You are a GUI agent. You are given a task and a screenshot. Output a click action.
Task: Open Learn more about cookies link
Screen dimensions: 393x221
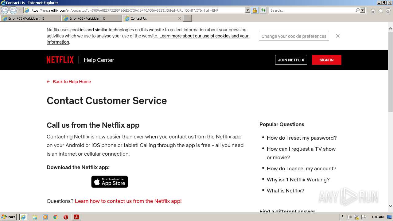click(x=148, y=39)
